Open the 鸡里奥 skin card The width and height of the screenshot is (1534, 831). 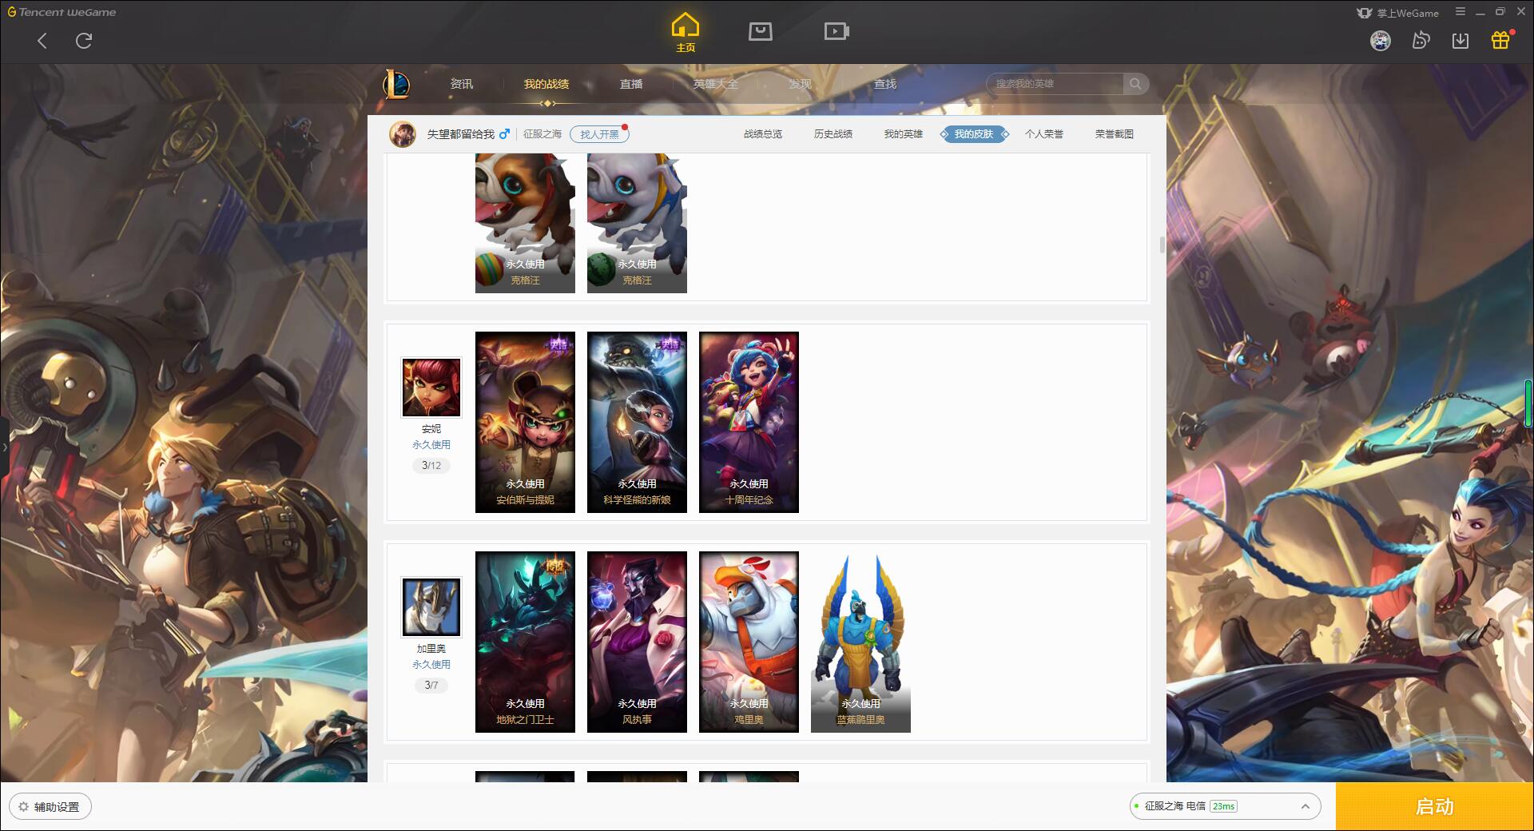pos(749,642)
